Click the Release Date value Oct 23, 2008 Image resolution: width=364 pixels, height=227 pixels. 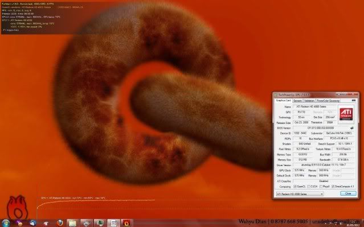tap(301, 122)
